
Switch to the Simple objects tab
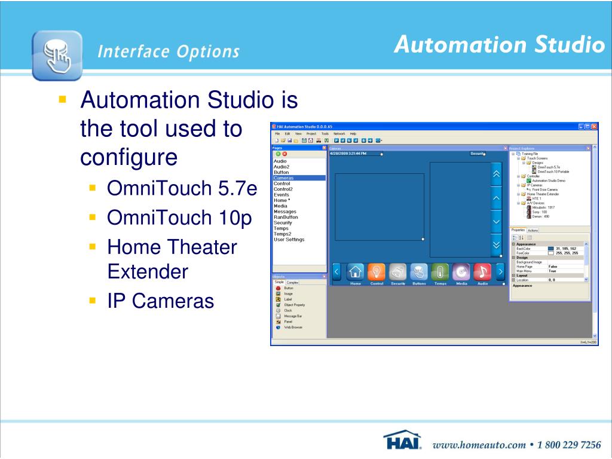(279, 282)
